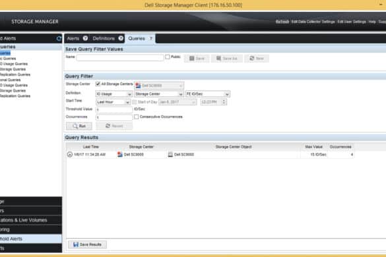Click the Save As button

[x=226, y=59]
